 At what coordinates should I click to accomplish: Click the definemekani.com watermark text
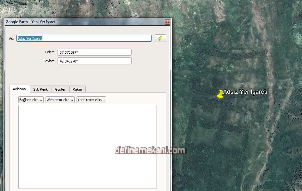coord(150,151)
